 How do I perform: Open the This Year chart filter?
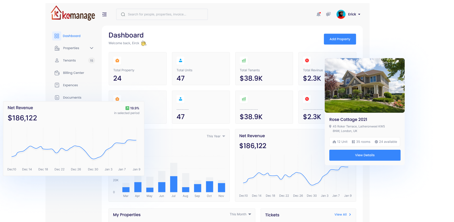click(216, 136)
